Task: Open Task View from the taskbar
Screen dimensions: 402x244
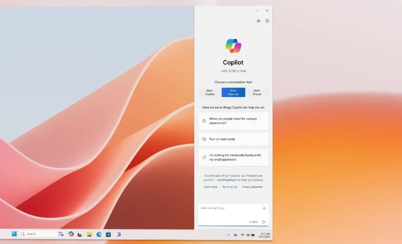Action: pyautogui.click(x=80, y=234)
